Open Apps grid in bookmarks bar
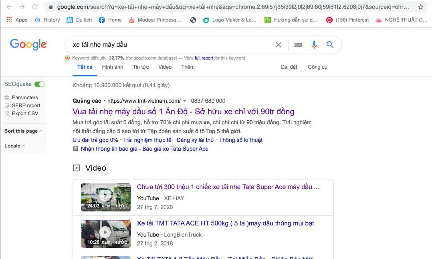Screen dimensions: 432x259 click(17, 20)
